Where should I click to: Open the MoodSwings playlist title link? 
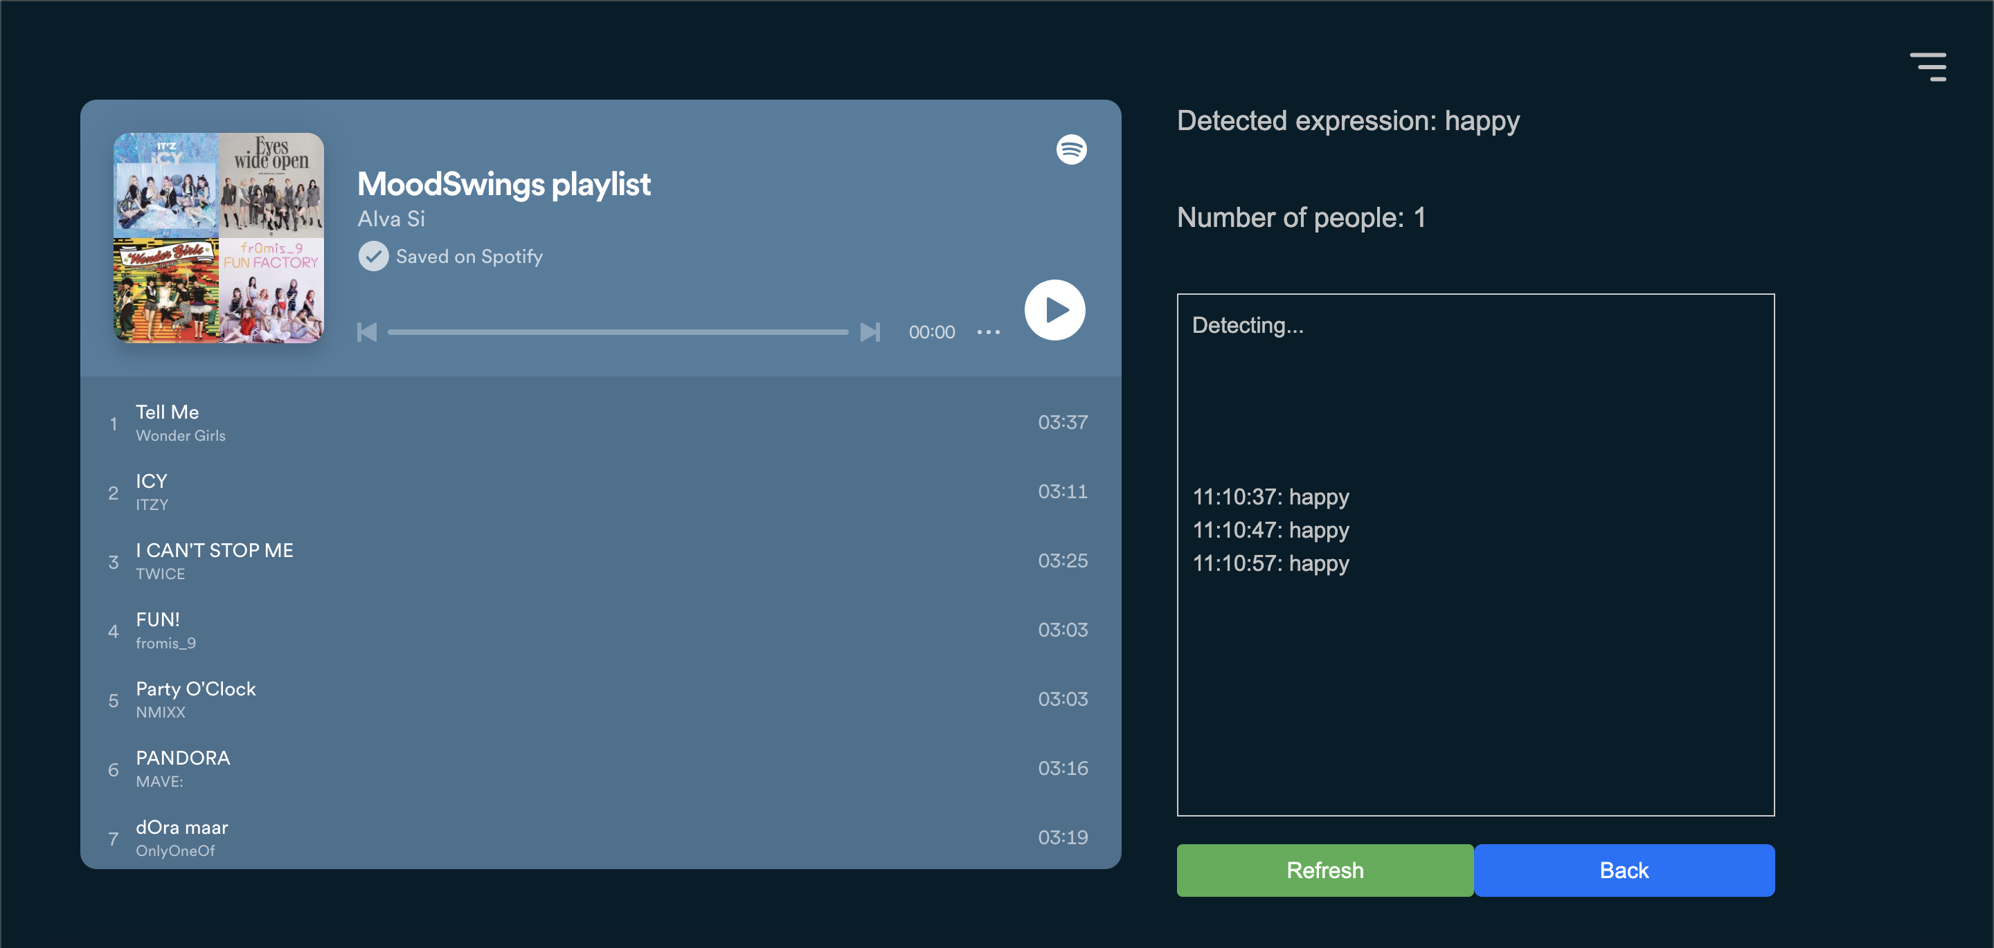[504, 184]
